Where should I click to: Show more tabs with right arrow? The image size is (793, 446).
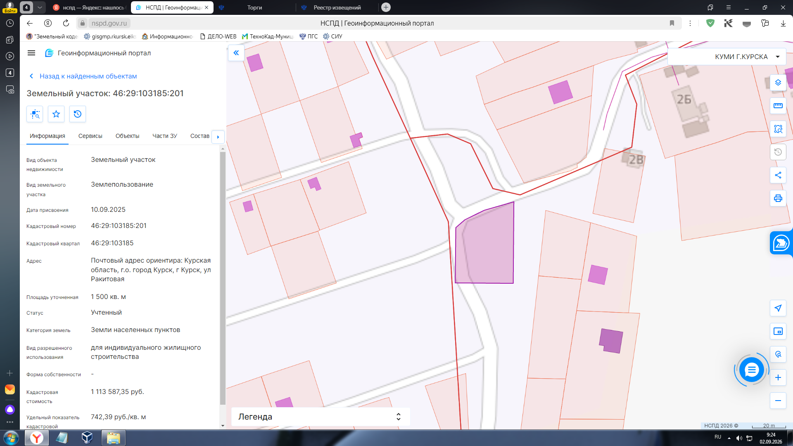[218, 137]
